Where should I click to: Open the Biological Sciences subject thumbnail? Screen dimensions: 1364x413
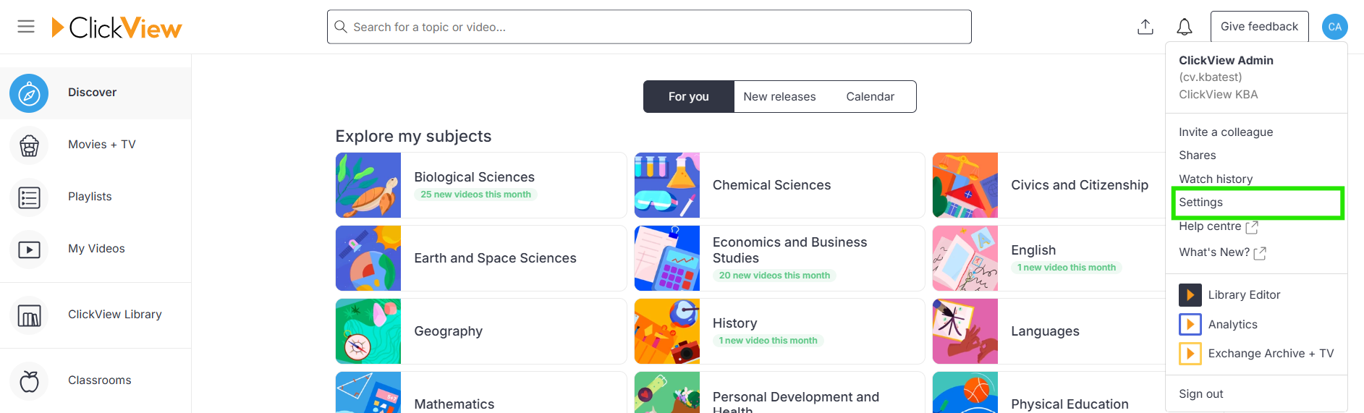(368, 185)
